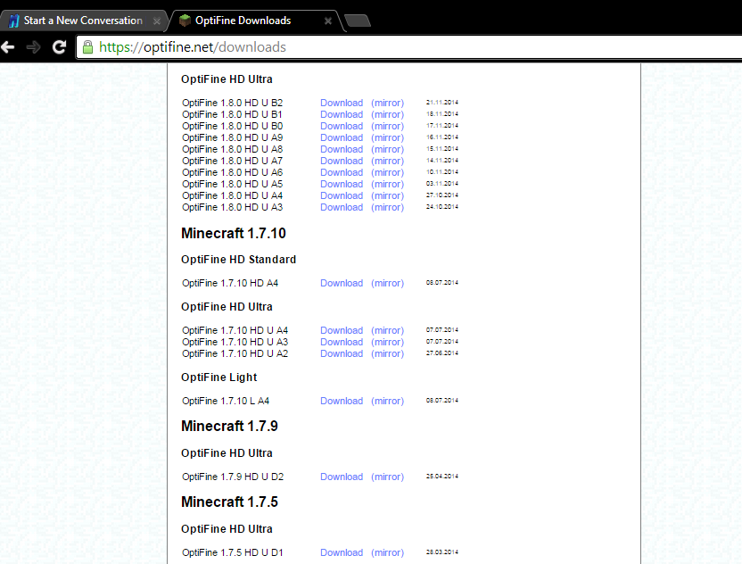This screenshot has height=564, width=742.
Task: Click the text OptiFine 1.7.5 HD U D1
Action: click(x=233, y=552)
